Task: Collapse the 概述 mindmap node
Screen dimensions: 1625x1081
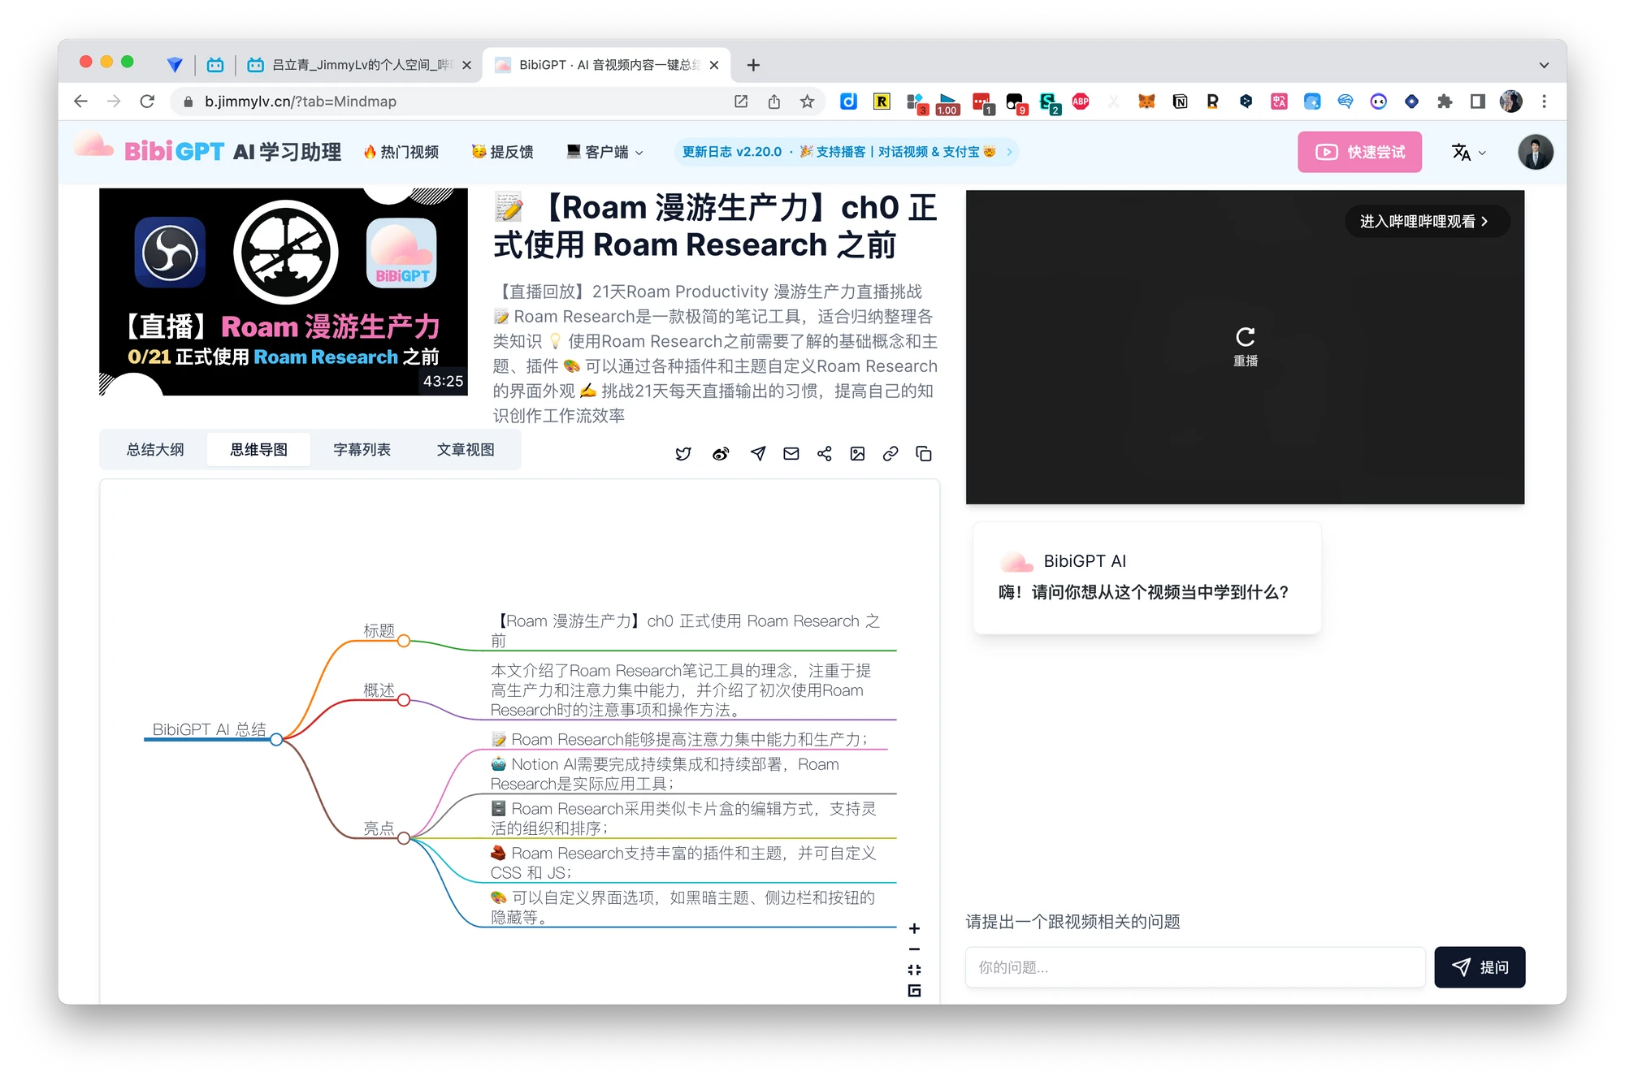Action: click(x=404, y=700)
